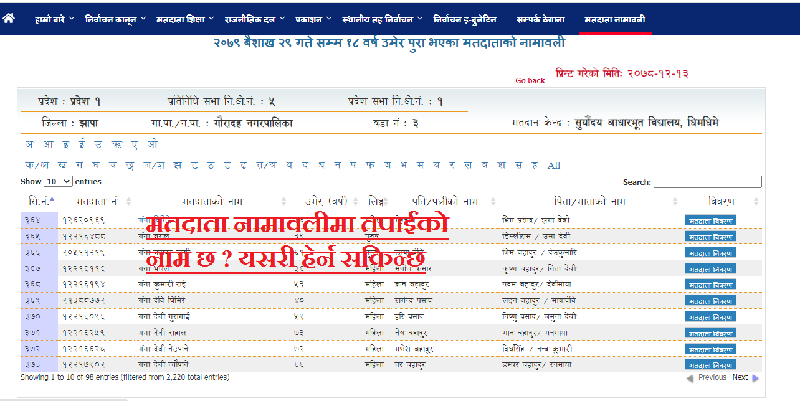Open मतदाता विवरण for serial ३६४
Image resolution: width=800 pixels, height=401 pixels.
point(710,220)
